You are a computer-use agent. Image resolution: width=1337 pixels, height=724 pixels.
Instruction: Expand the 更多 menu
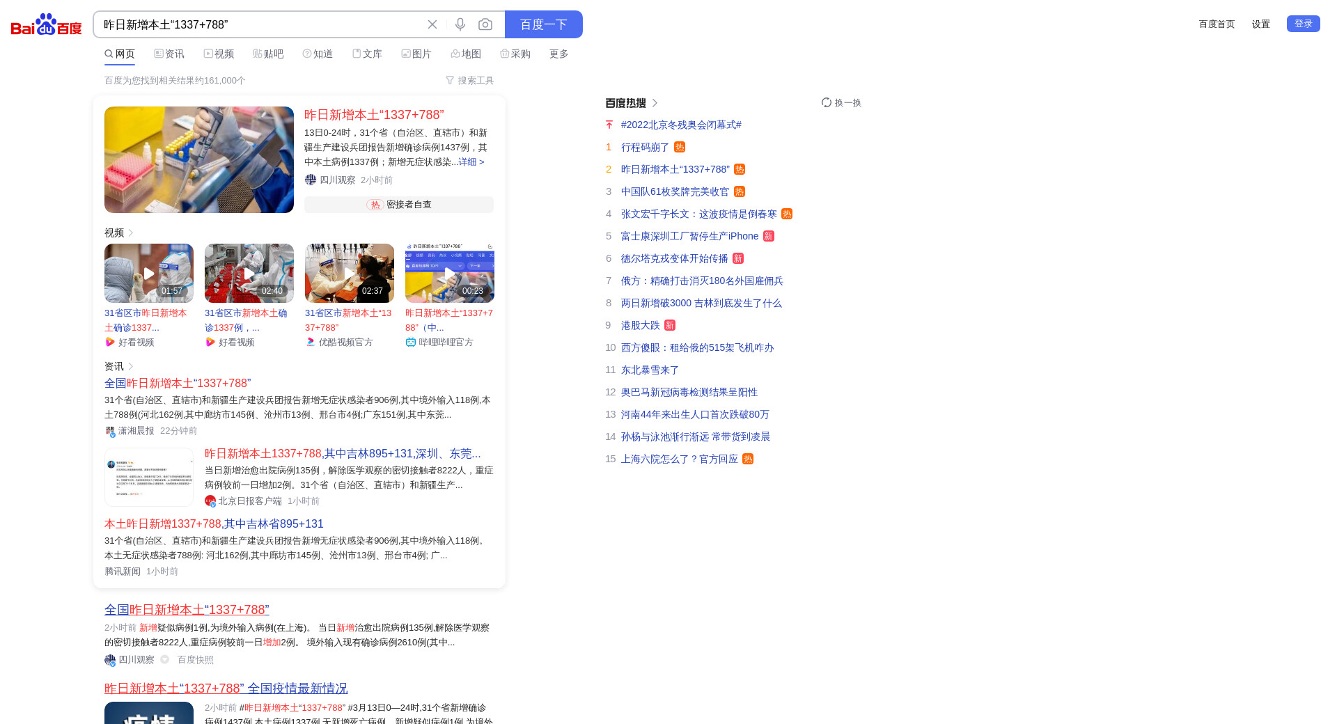pos(558,54)
